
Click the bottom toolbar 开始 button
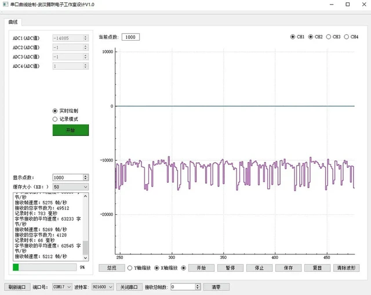201,268
